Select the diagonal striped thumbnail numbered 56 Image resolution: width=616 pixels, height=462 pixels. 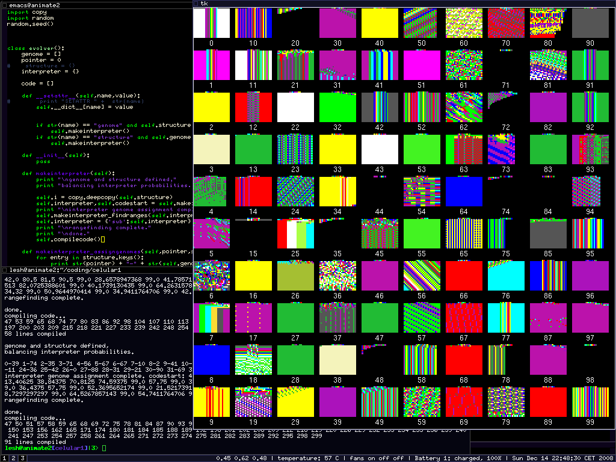click(422, 276)
